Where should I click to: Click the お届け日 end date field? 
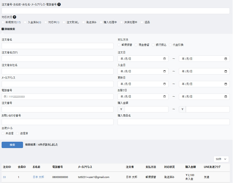coord(204,97)
